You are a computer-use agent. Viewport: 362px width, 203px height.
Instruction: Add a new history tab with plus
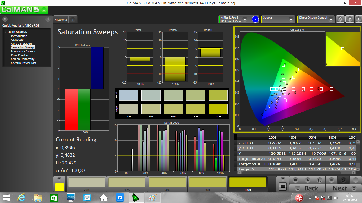click(73, 20)
